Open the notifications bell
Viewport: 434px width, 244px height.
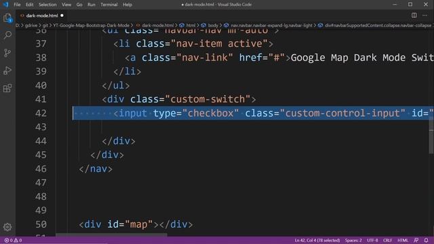pyautogui.click(x=426, y=240)
